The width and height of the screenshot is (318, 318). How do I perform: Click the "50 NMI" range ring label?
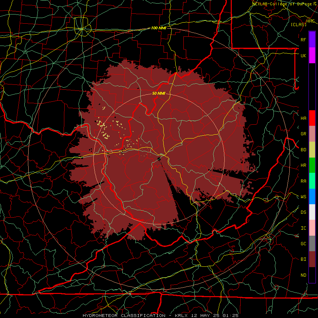coord(159,93)
